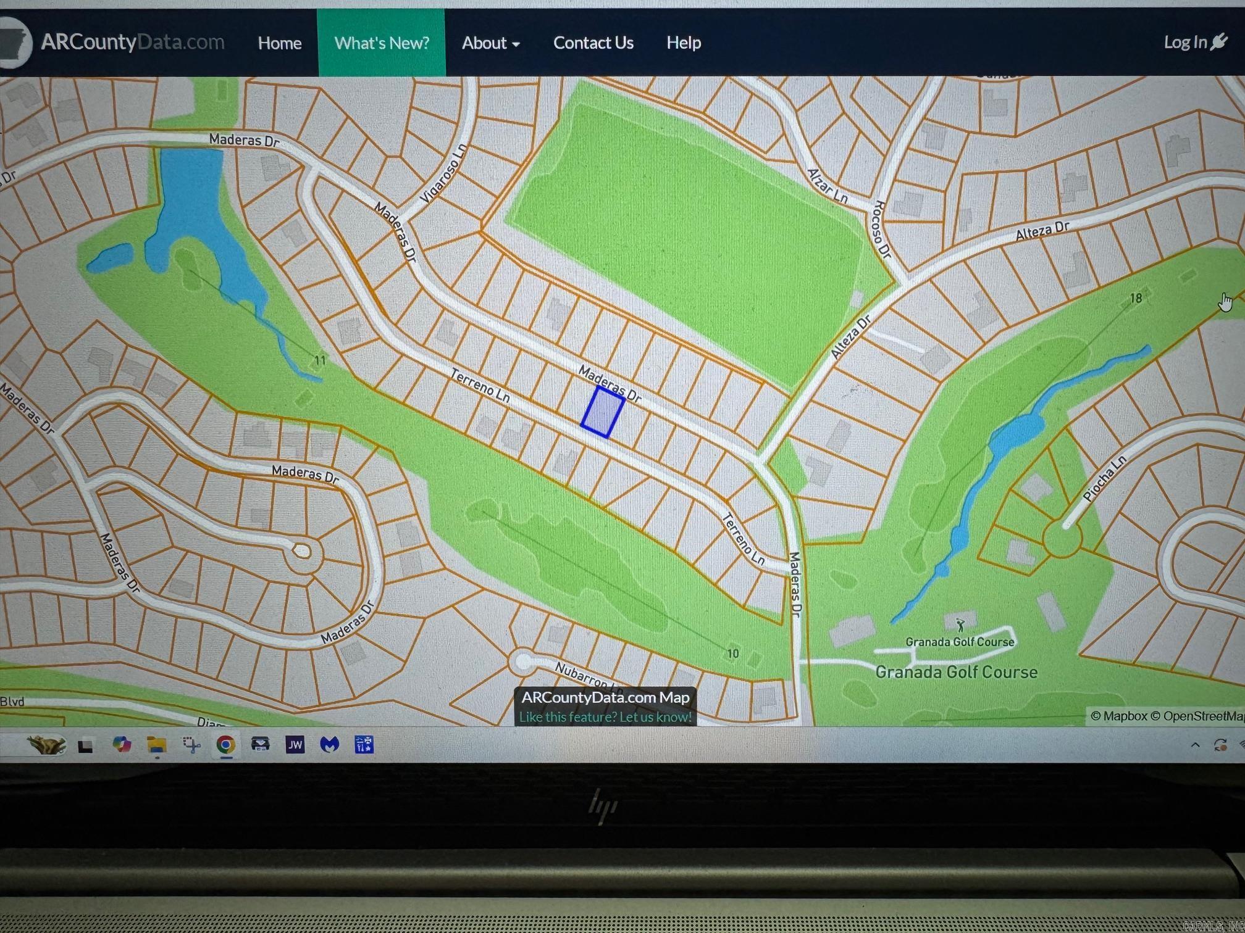Open the JW Library app icon

295,745
